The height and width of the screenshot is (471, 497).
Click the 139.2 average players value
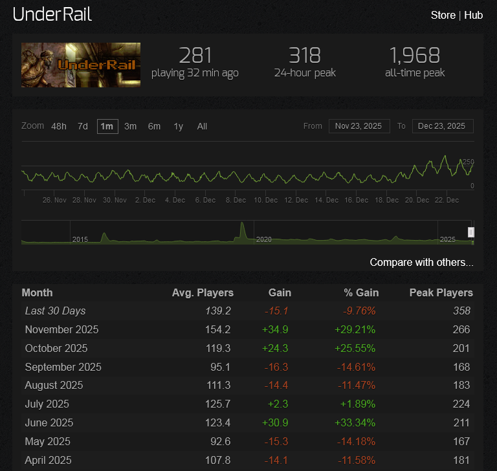[x=218, y=311]
